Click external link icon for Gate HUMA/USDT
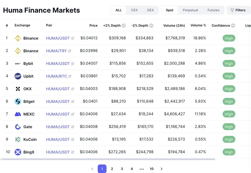 [x=72, y=127]
